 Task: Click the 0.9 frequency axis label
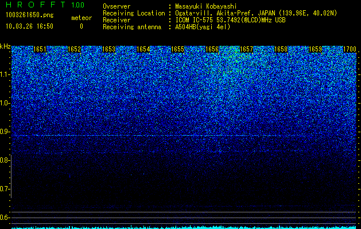[5, 132]
